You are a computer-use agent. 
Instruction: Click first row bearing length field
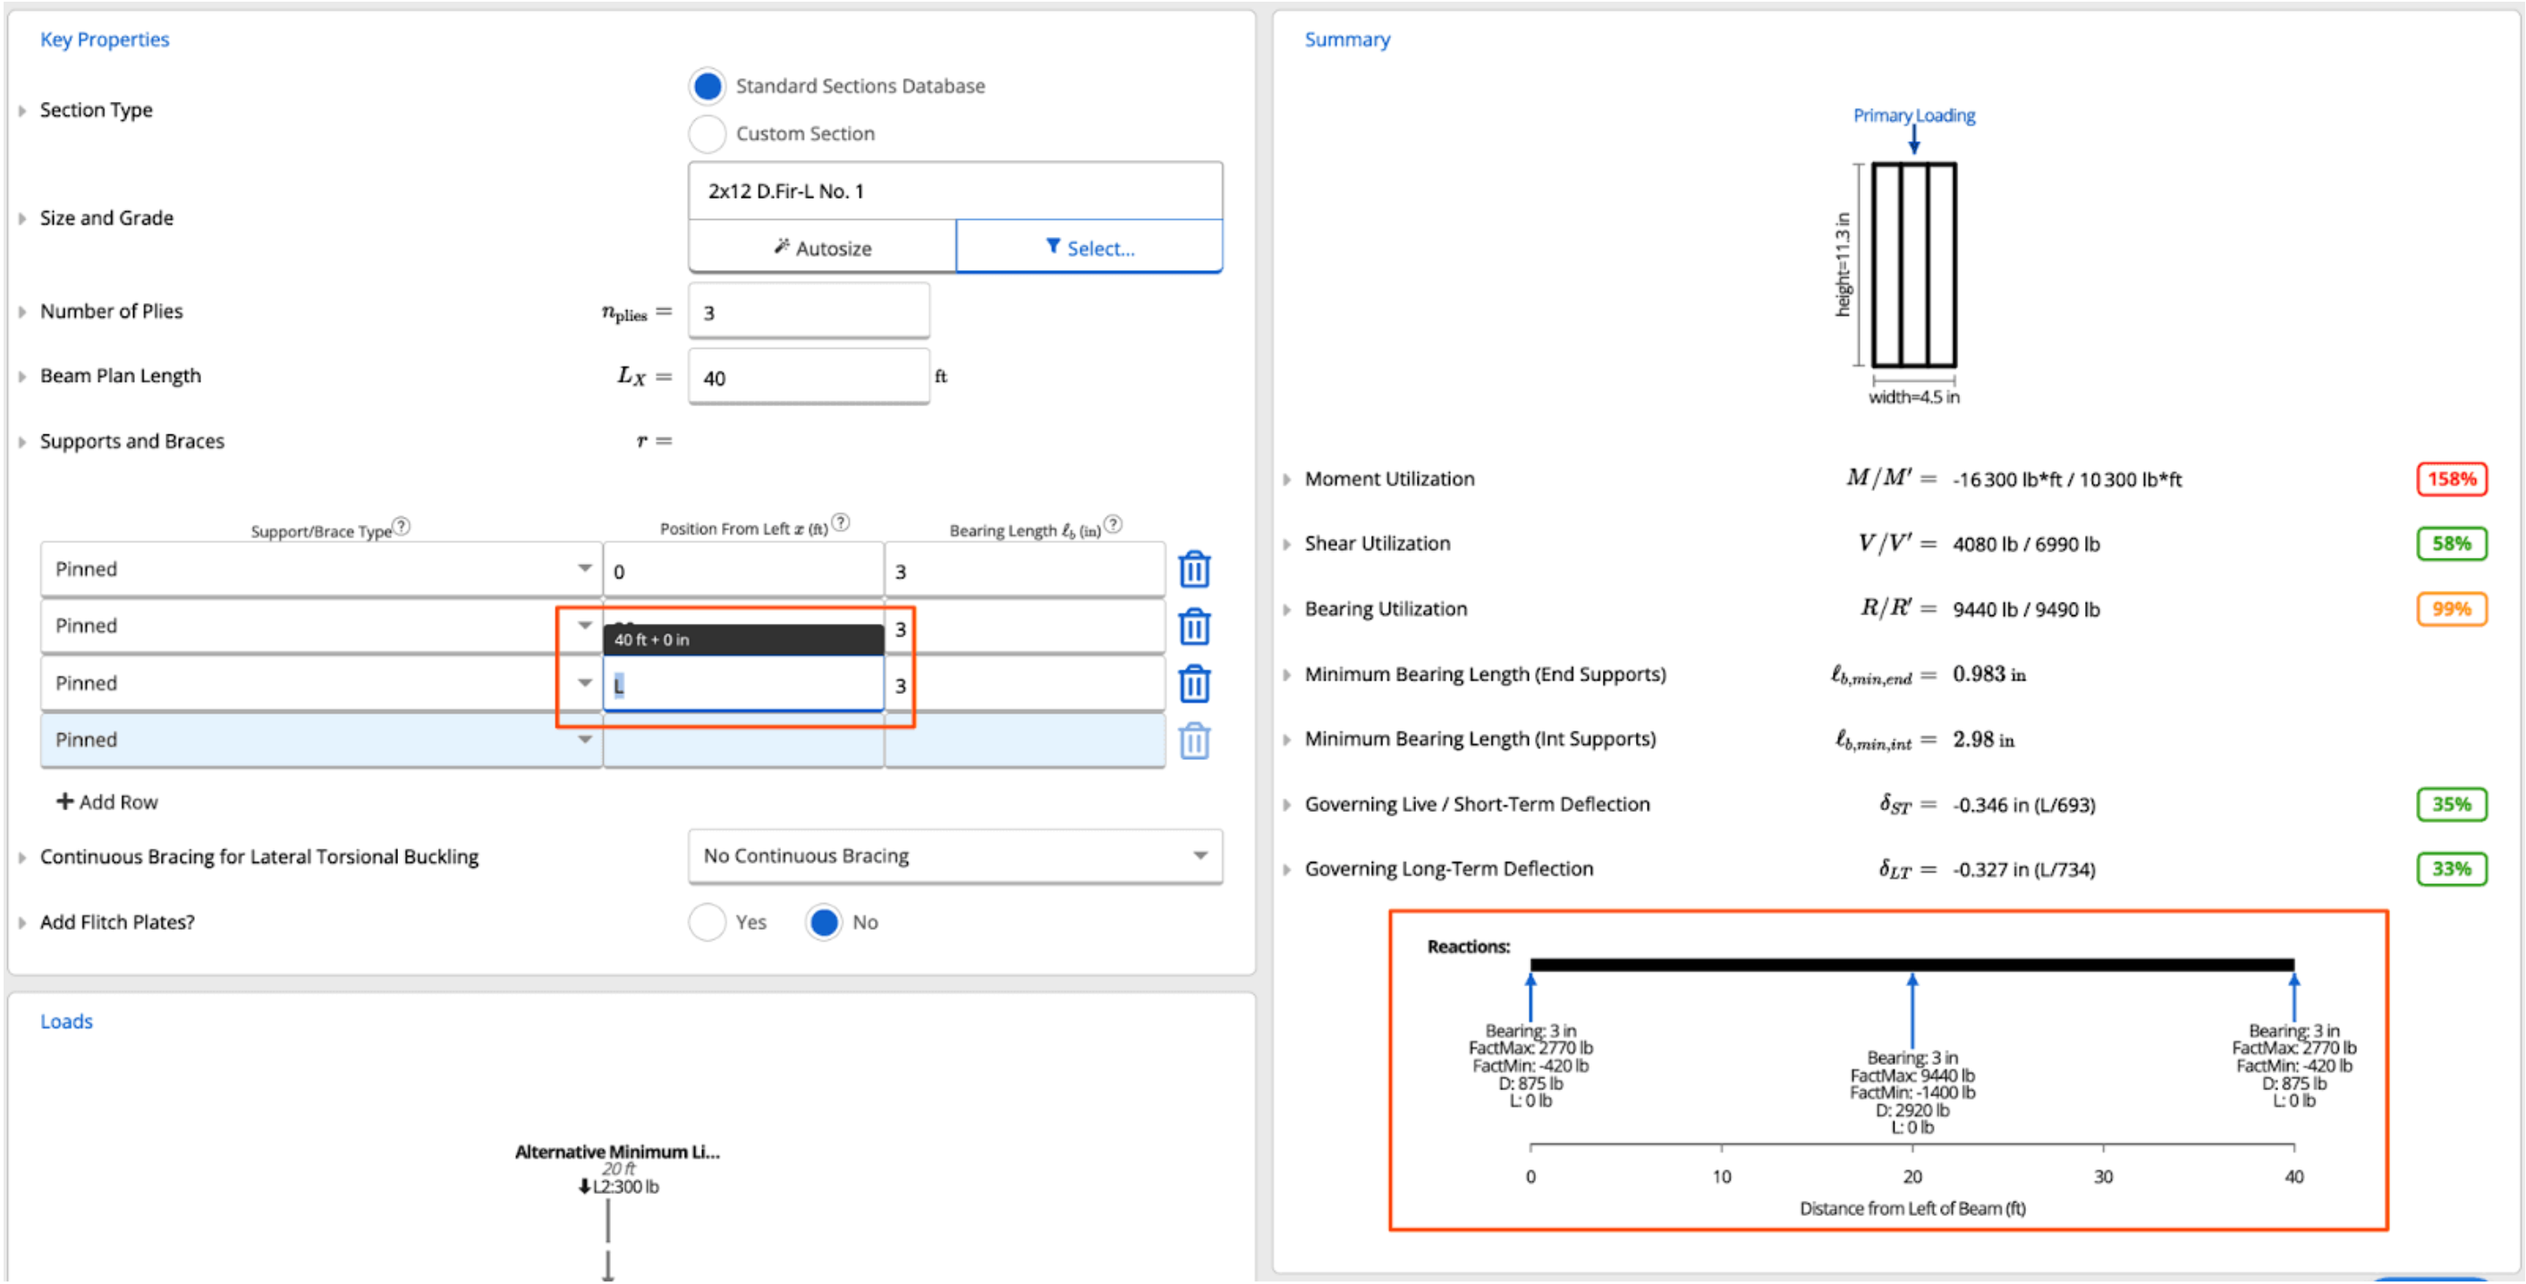(1025, 570)
